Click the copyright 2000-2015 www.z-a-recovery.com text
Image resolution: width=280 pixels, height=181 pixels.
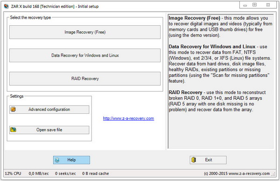(237, 174)
